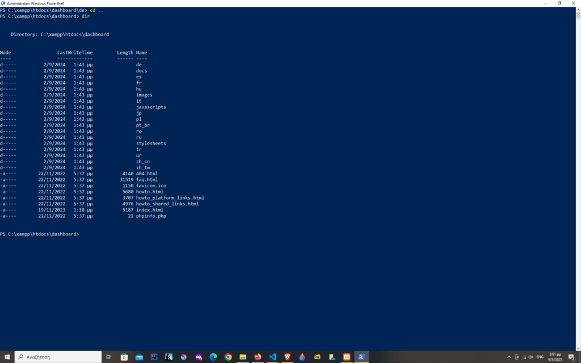Open Microsoft Store from the taskbar
The width and height of the screenshot is (581, 363).
click(x=124, y=357)
